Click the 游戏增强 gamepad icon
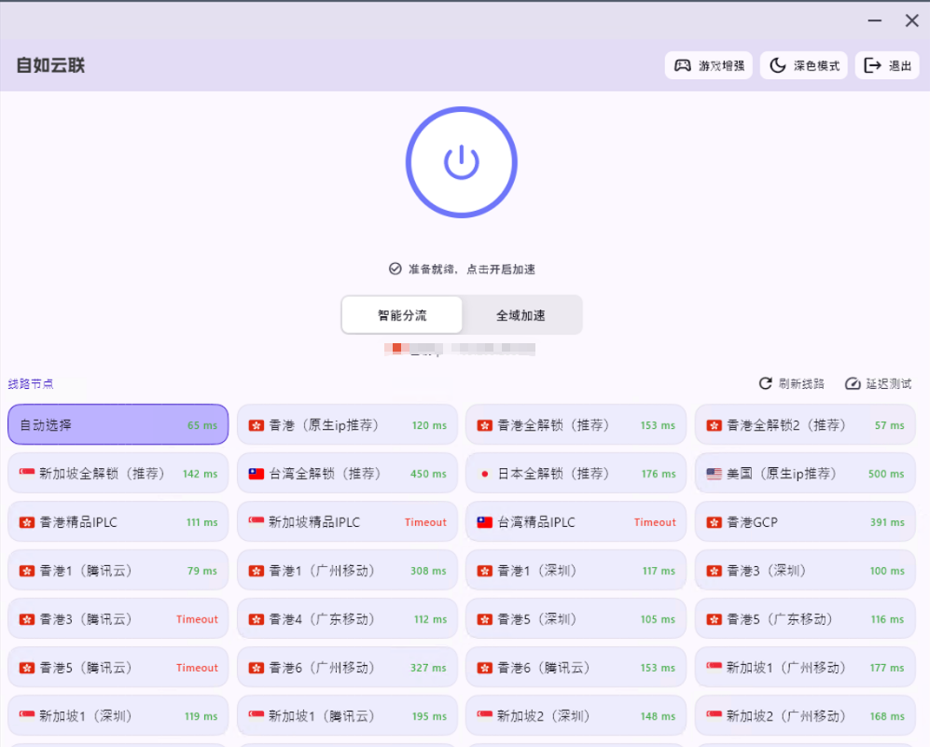 pos(683,64)
